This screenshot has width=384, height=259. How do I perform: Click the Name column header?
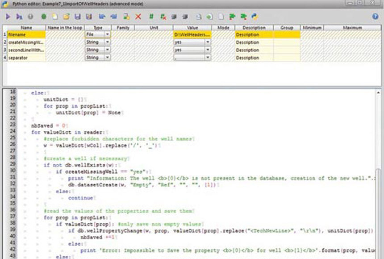pyautogui.click(x=26, y=28)
